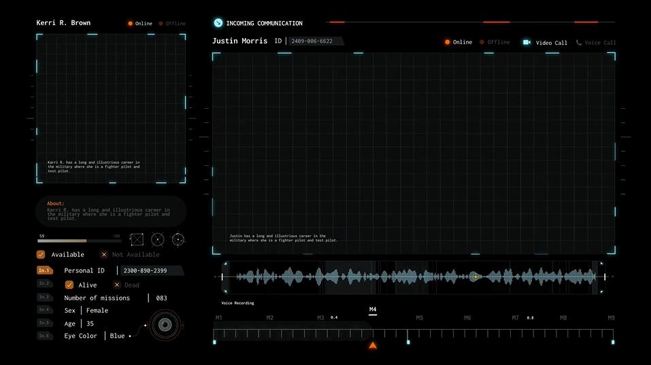Click the yellow dot on the voice waveform

(475, 277)
